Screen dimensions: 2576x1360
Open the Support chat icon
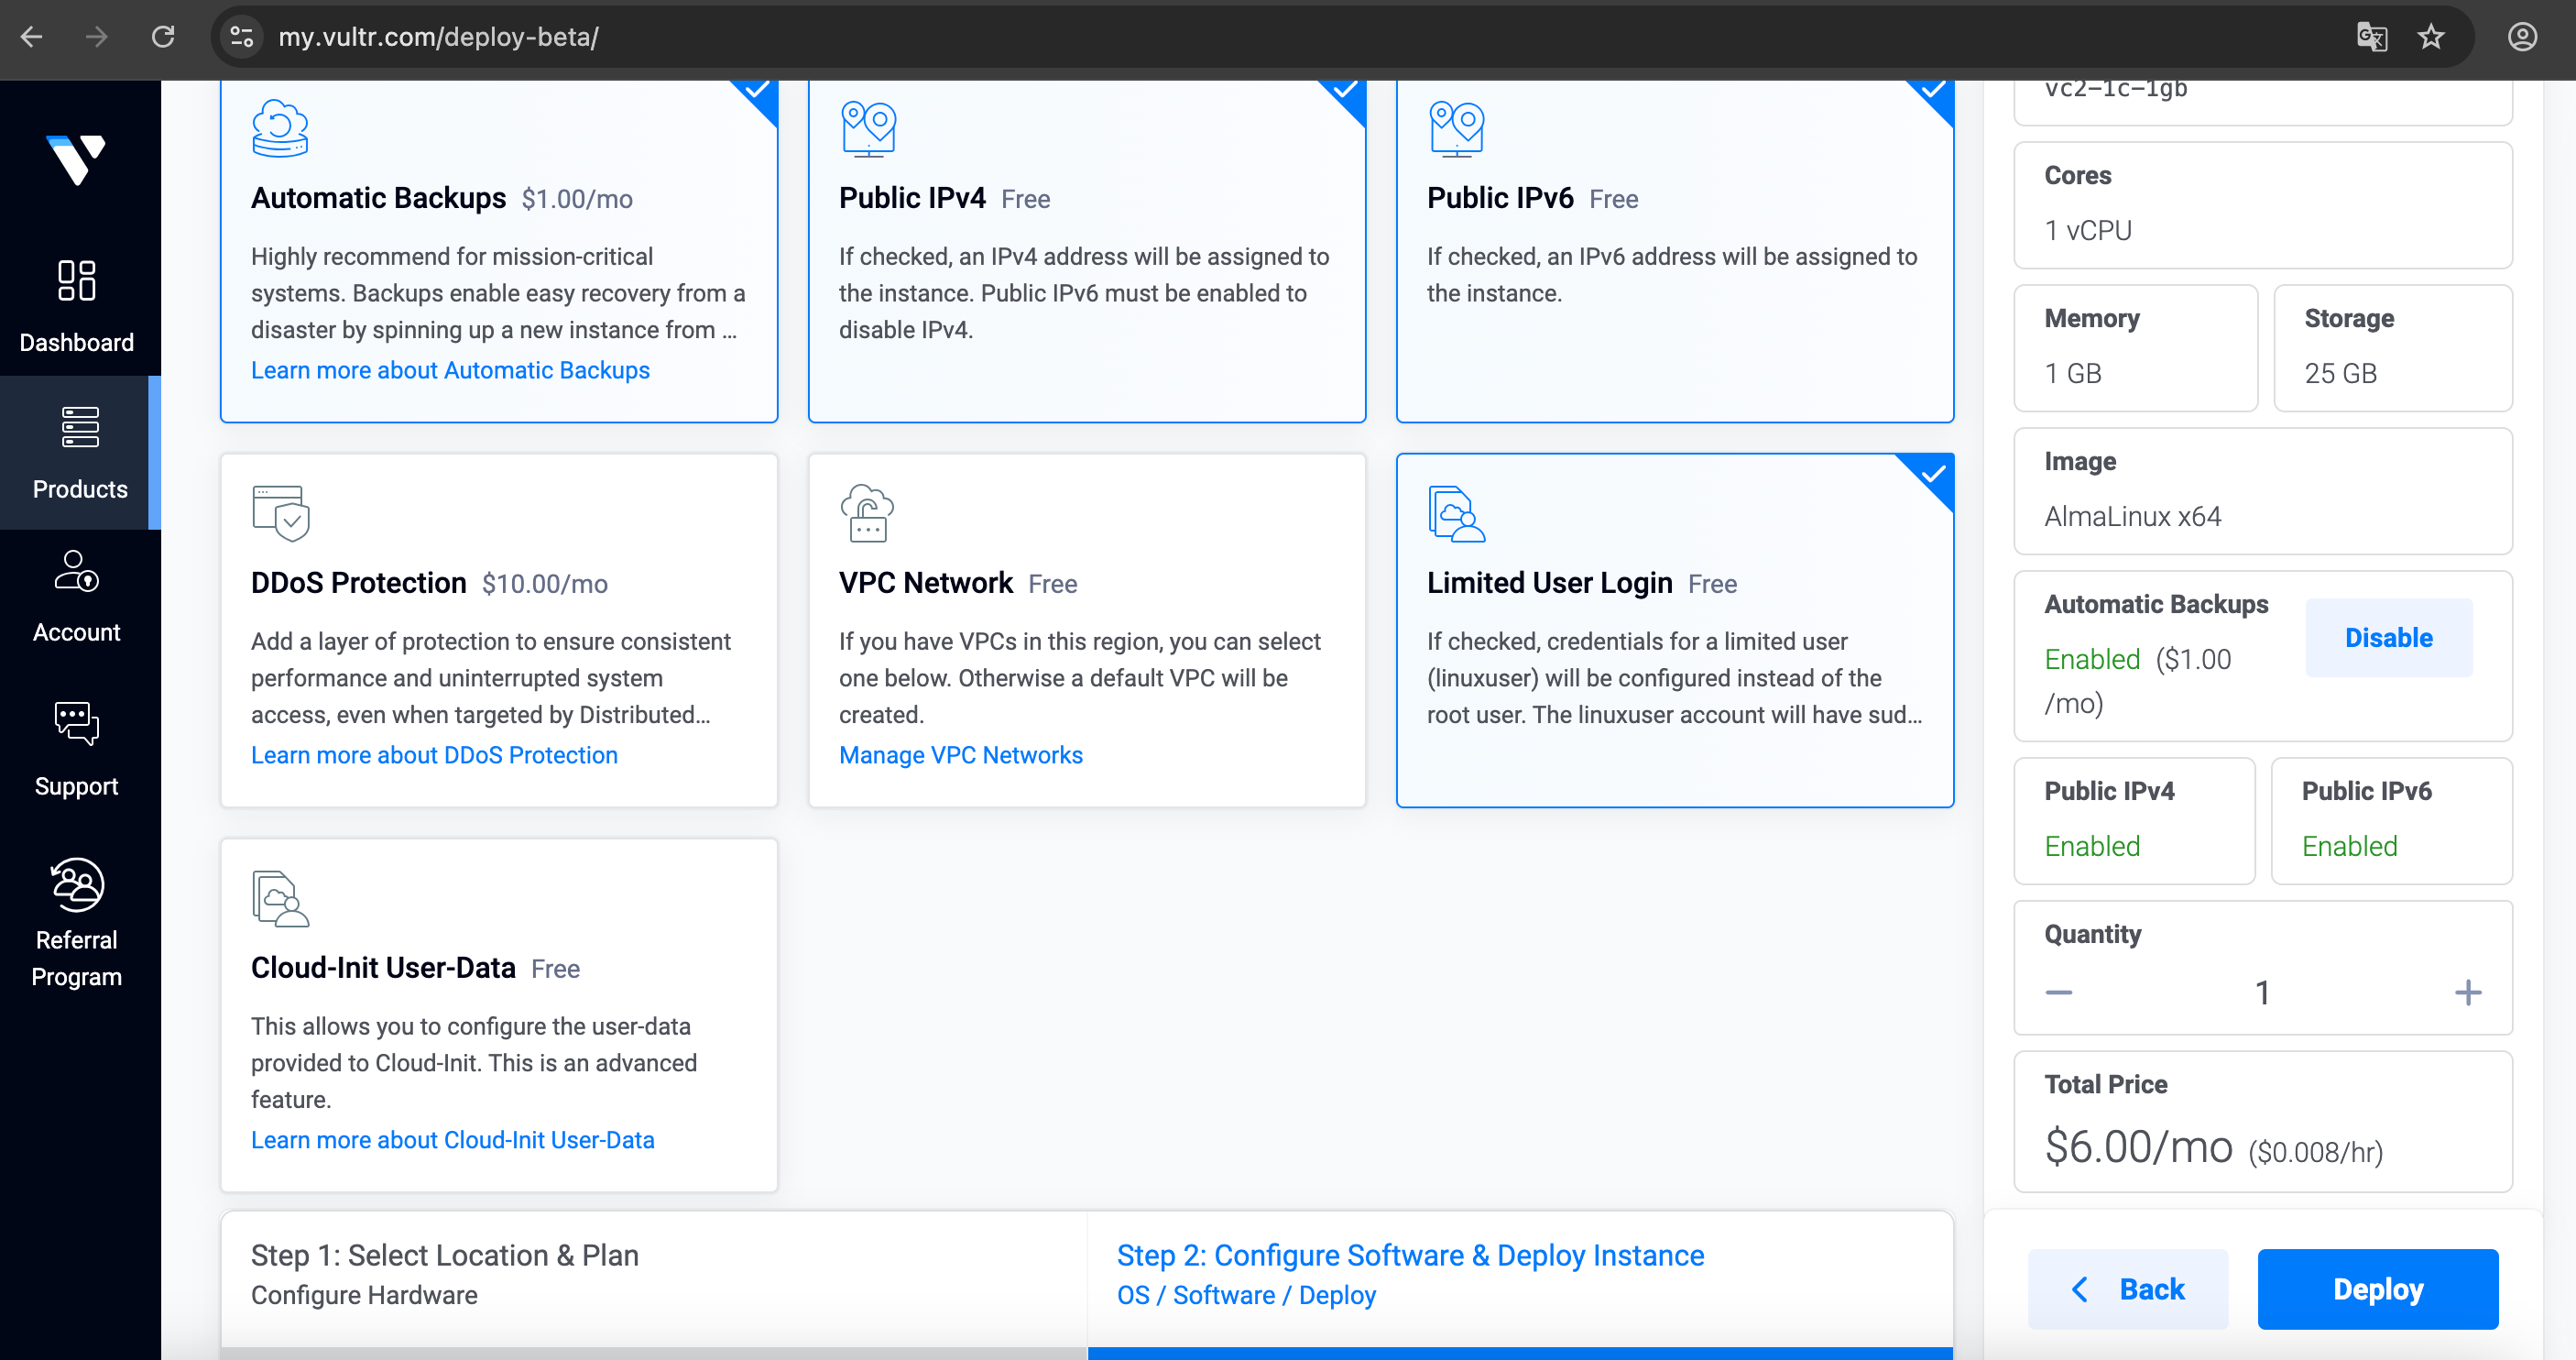pos(76,724)
